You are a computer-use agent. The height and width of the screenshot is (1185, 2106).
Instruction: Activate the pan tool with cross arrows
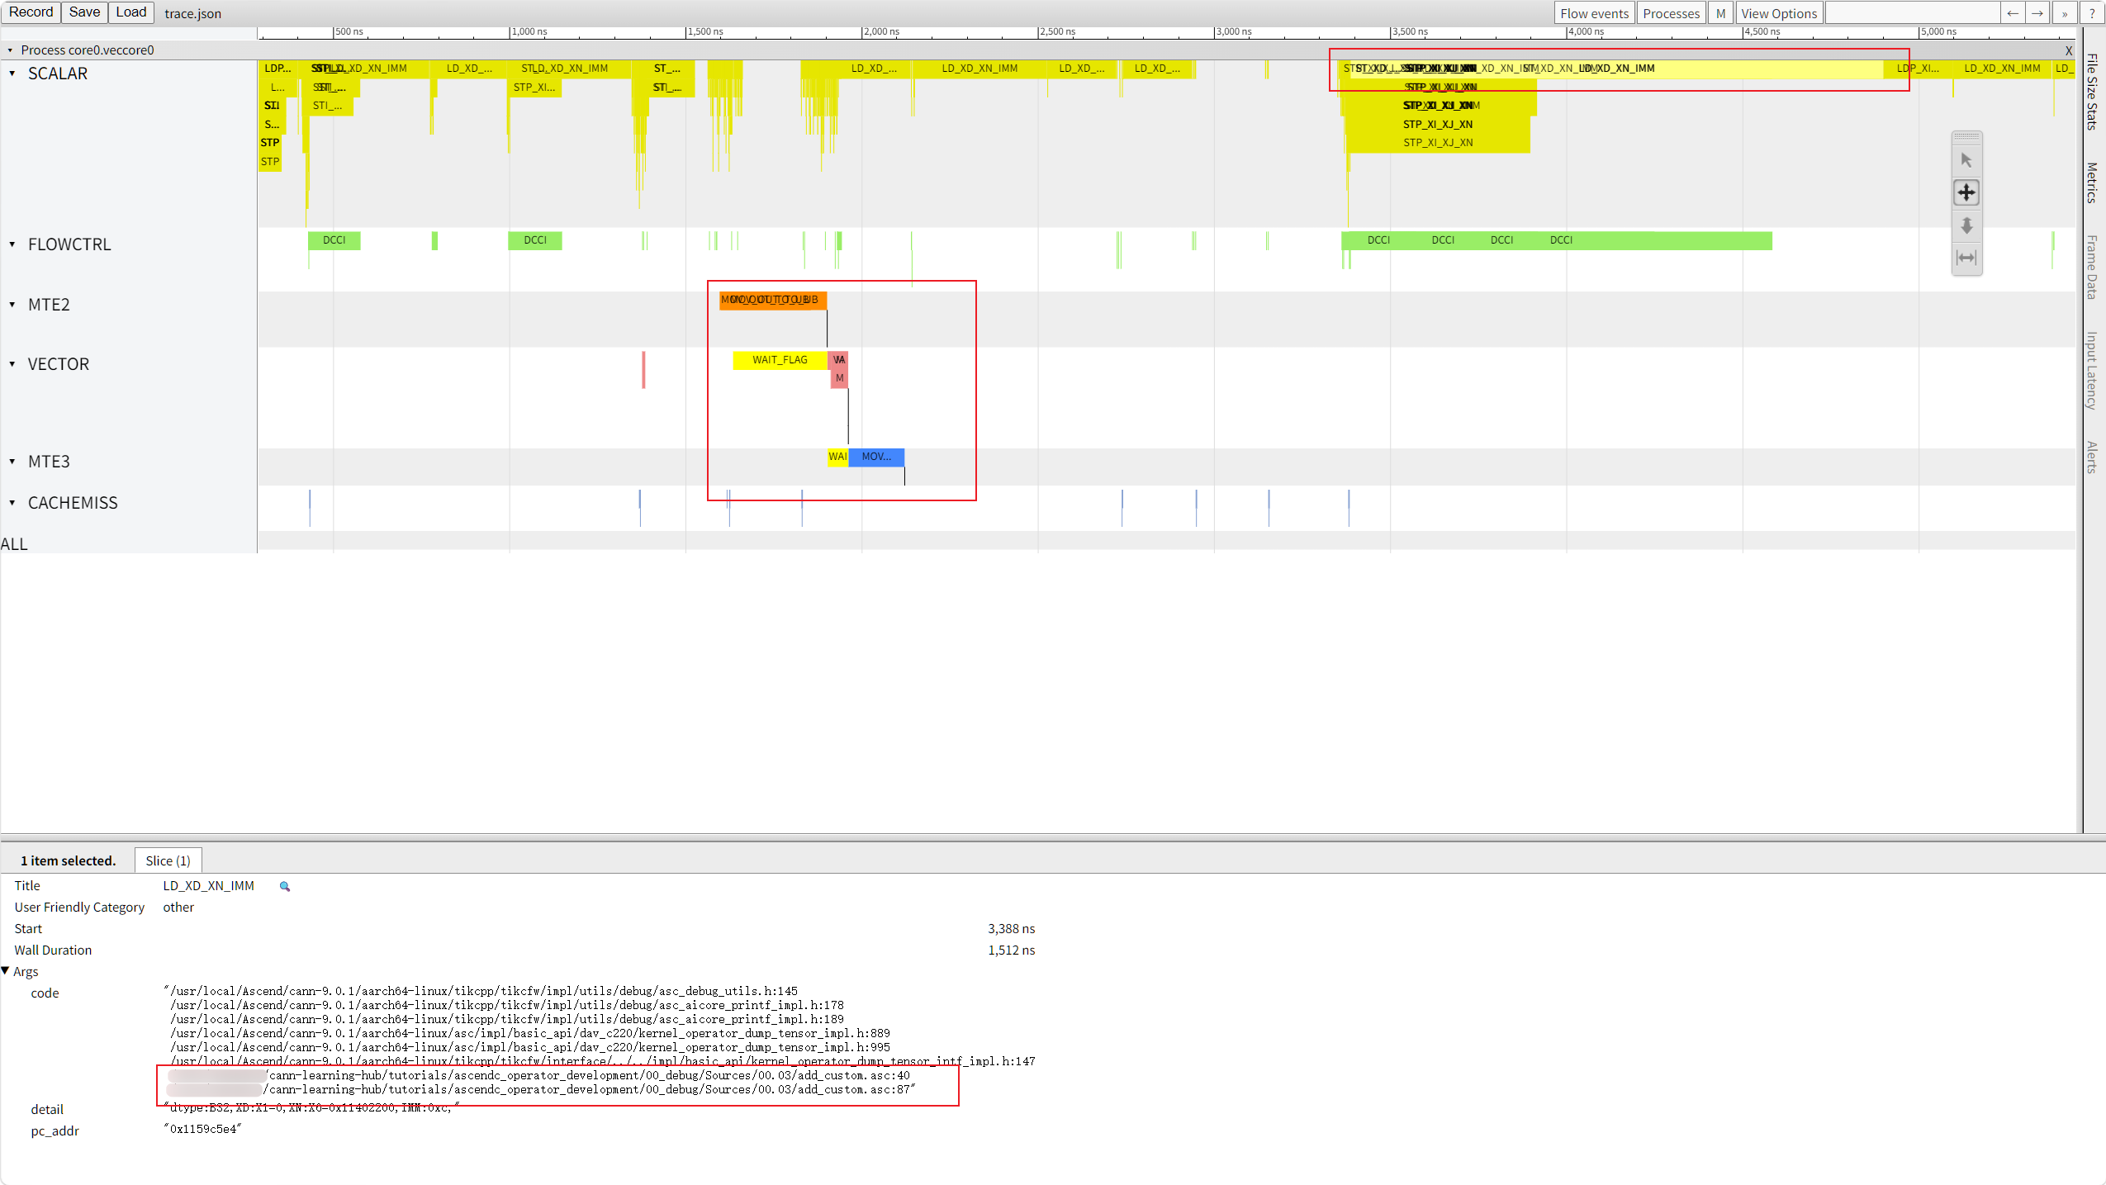1966,192
